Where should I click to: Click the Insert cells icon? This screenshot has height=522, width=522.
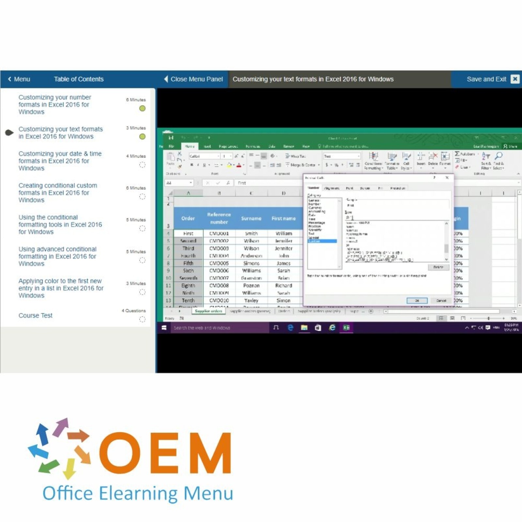tap(421, 156)
